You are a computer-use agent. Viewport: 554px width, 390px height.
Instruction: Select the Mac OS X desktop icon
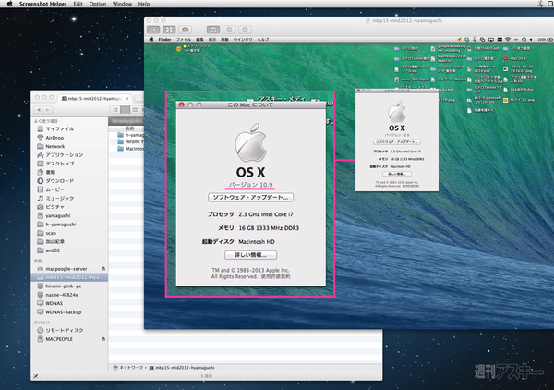click(515, 59)
